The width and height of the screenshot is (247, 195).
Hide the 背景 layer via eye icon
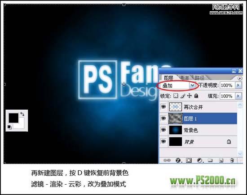coord(163,142)
